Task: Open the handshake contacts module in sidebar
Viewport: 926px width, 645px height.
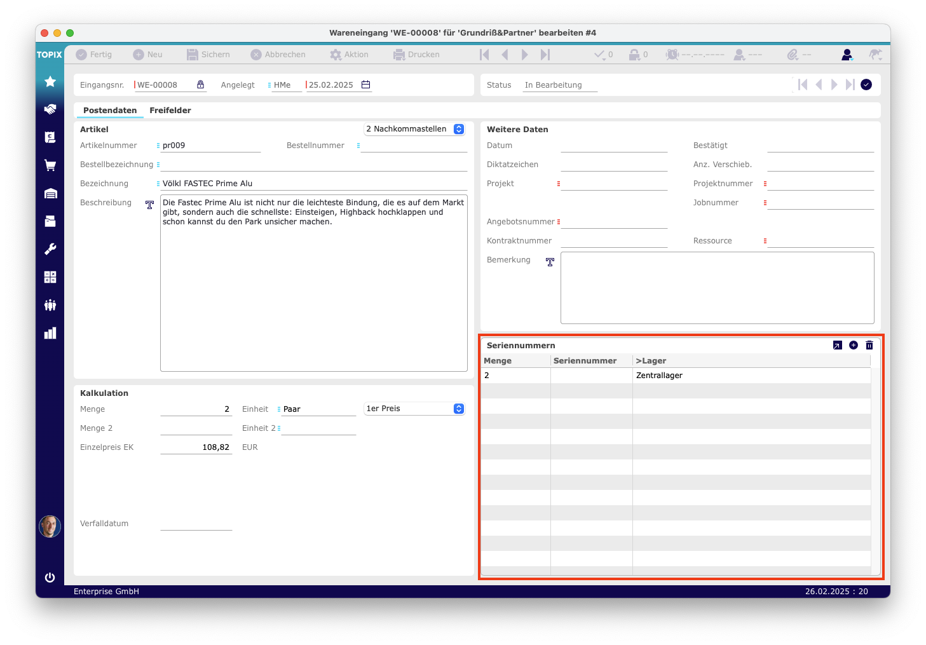Action: point(50,109)
